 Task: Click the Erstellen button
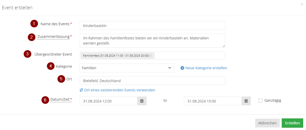pyautogui.click(x=292, y=123)
